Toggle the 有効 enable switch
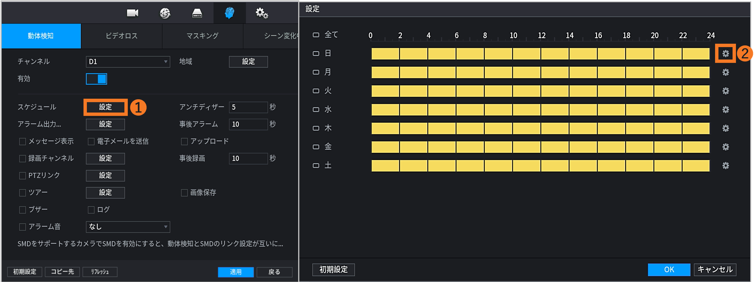 point(96,79)
